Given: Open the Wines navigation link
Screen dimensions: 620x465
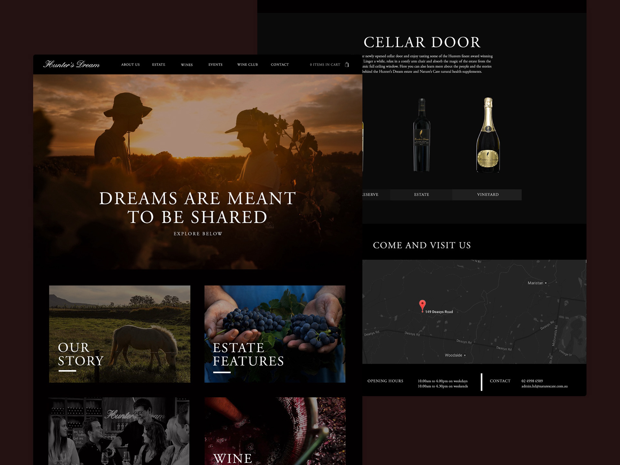Looking at the screenshot, I should (x=187, y=65).
